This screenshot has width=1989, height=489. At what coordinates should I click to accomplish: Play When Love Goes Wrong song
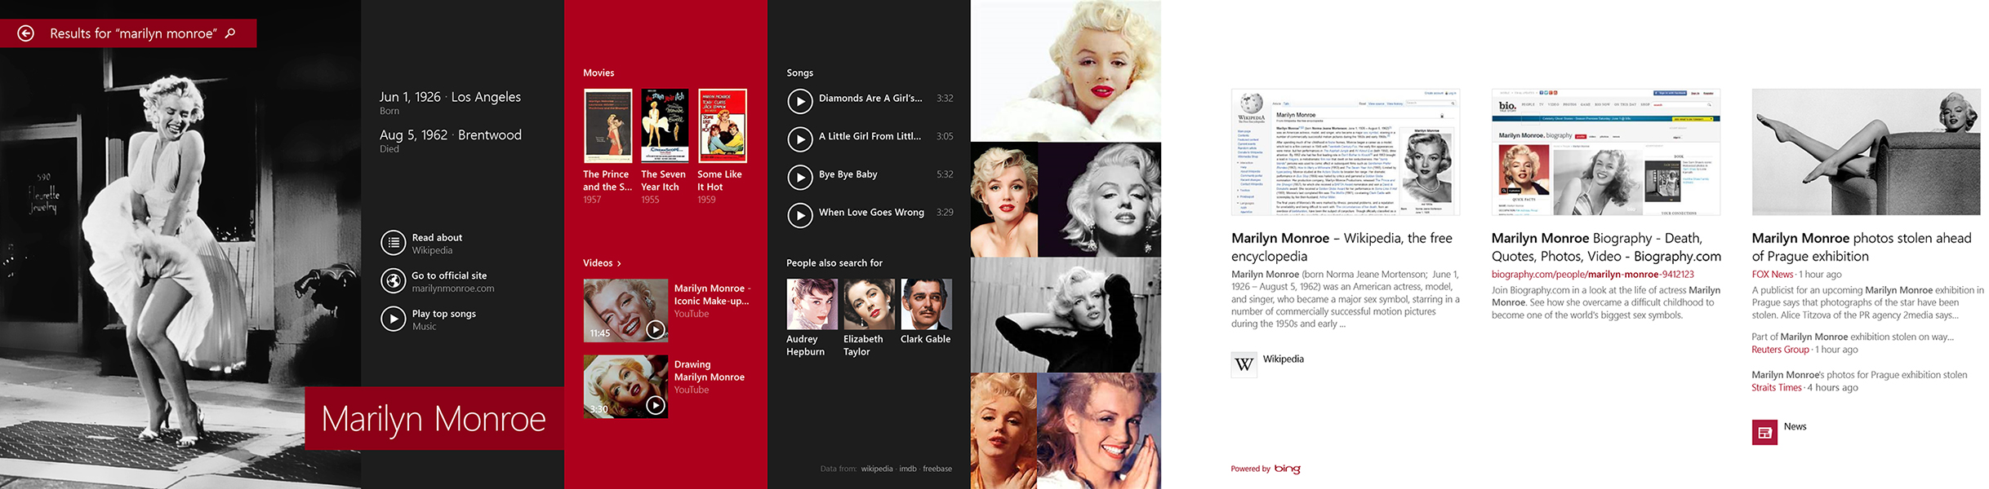[x=799, y=215]
